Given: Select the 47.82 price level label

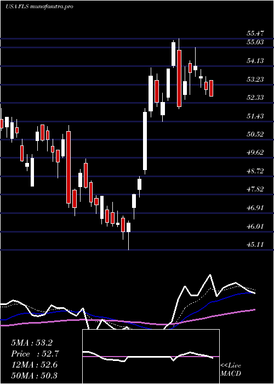Looking at the screenshot, I should pyautogui.click(x=255, y=189).
